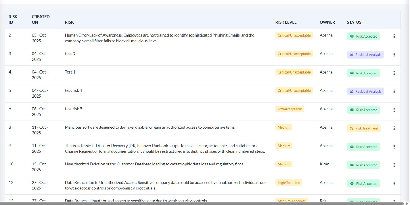Click the date 03 - Oct - 2025

point(40,38)
